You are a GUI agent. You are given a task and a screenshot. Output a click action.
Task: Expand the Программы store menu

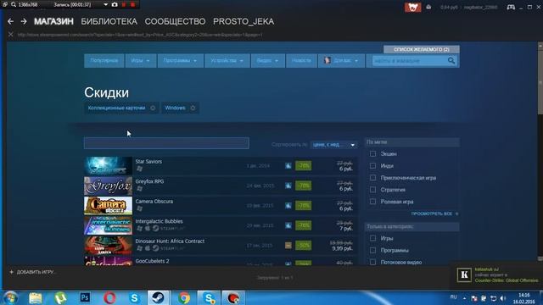(180, 60)
